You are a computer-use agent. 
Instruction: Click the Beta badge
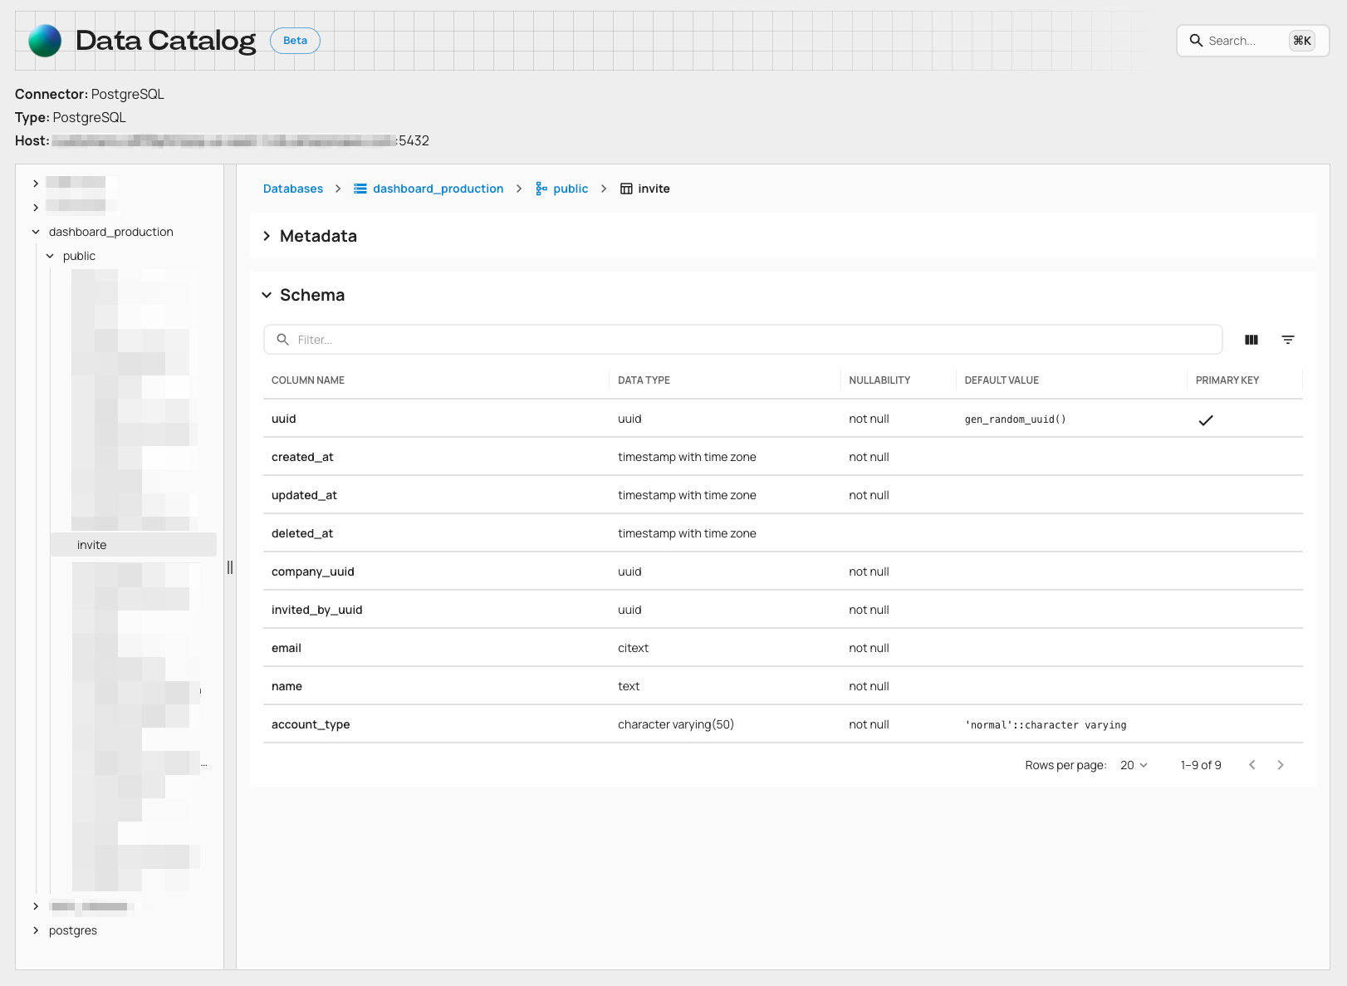pos(295,41)
